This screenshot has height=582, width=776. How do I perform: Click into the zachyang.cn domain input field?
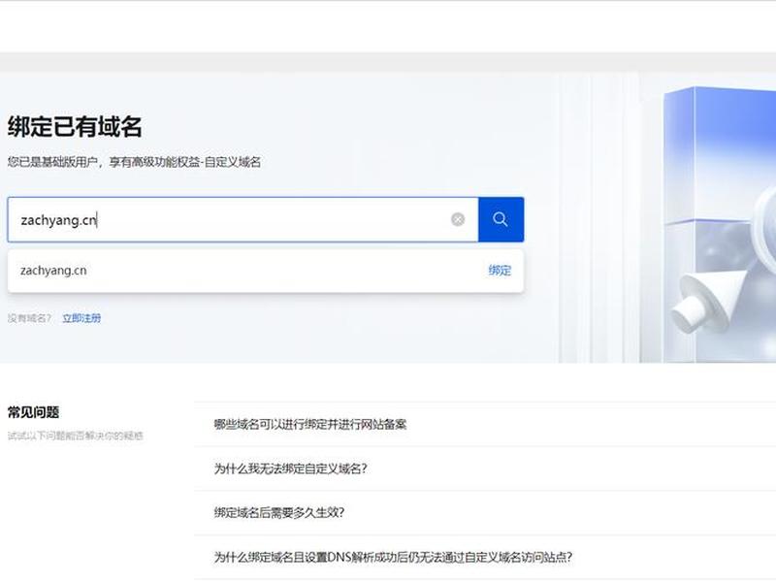point(242,219)
